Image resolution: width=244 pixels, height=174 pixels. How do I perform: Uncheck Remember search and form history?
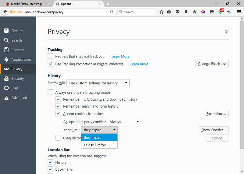click(x=58, y=106)
